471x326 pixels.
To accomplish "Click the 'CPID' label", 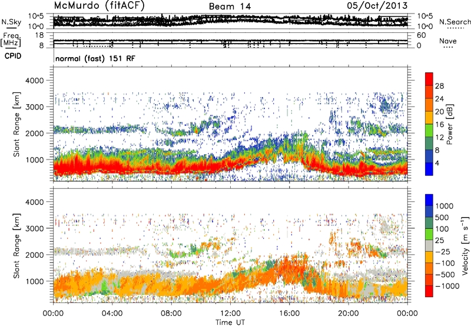I will [13, 56].
